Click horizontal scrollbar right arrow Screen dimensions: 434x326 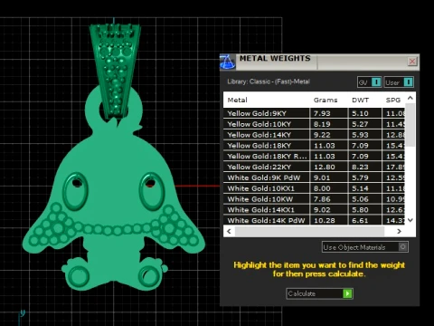(399, 231)
